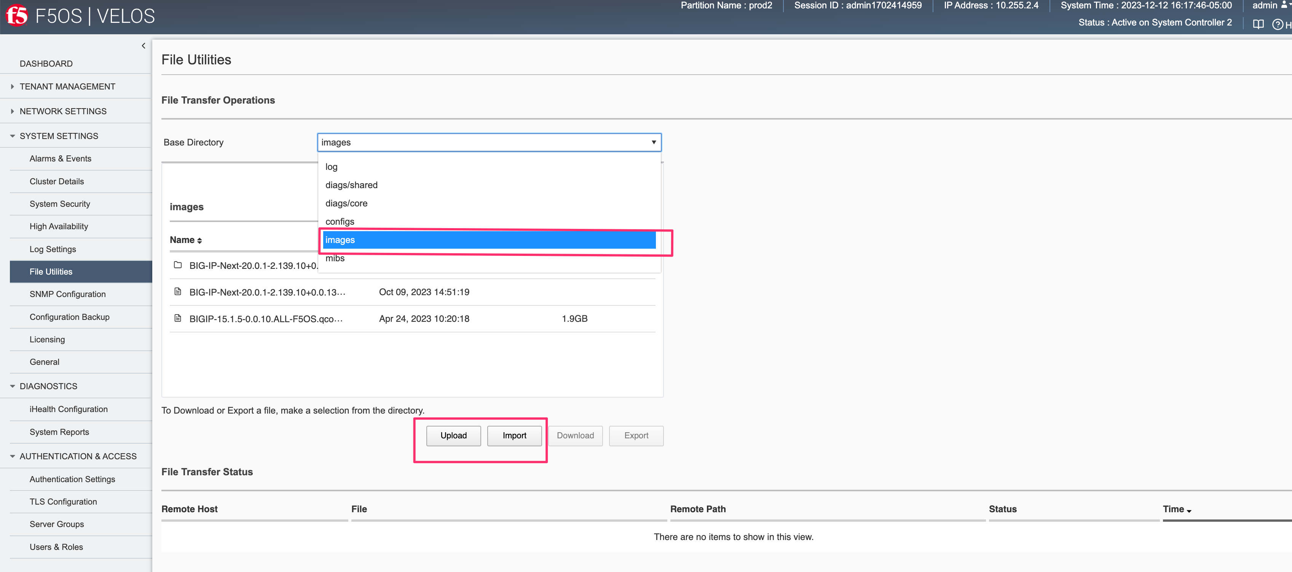Click the admin user icon
The width and height of the screenshot is (1292, 572).
(1284, 5)
